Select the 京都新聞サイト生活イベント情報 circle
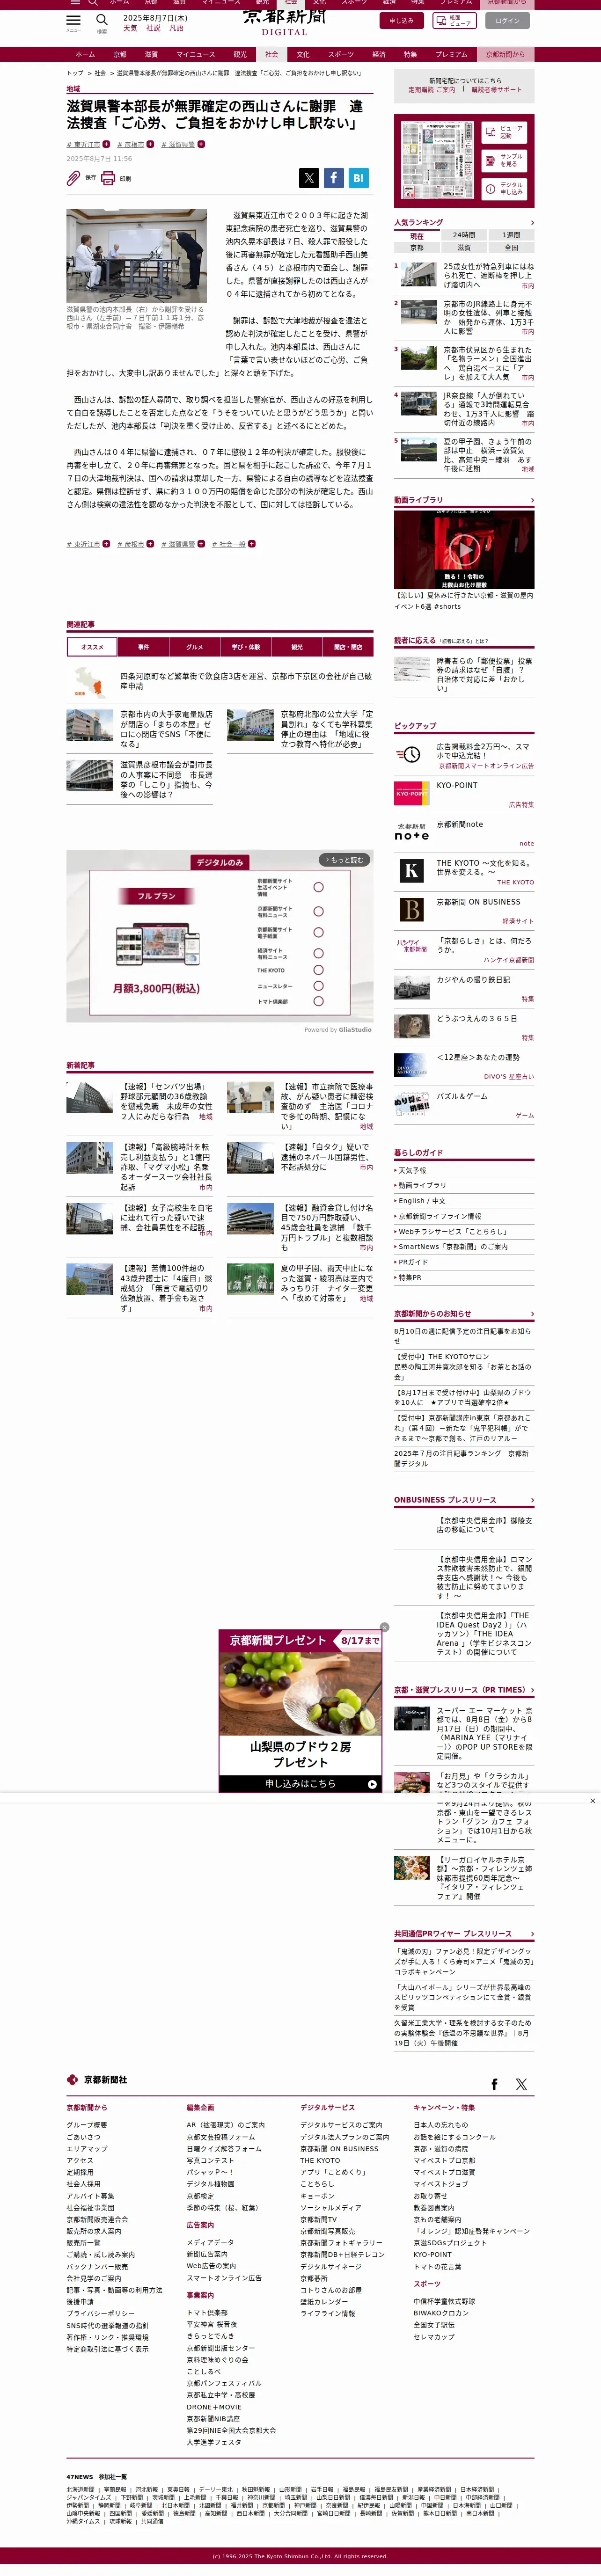The height and width of the screenshot is (2576, 601). click(x=318, y=887)
